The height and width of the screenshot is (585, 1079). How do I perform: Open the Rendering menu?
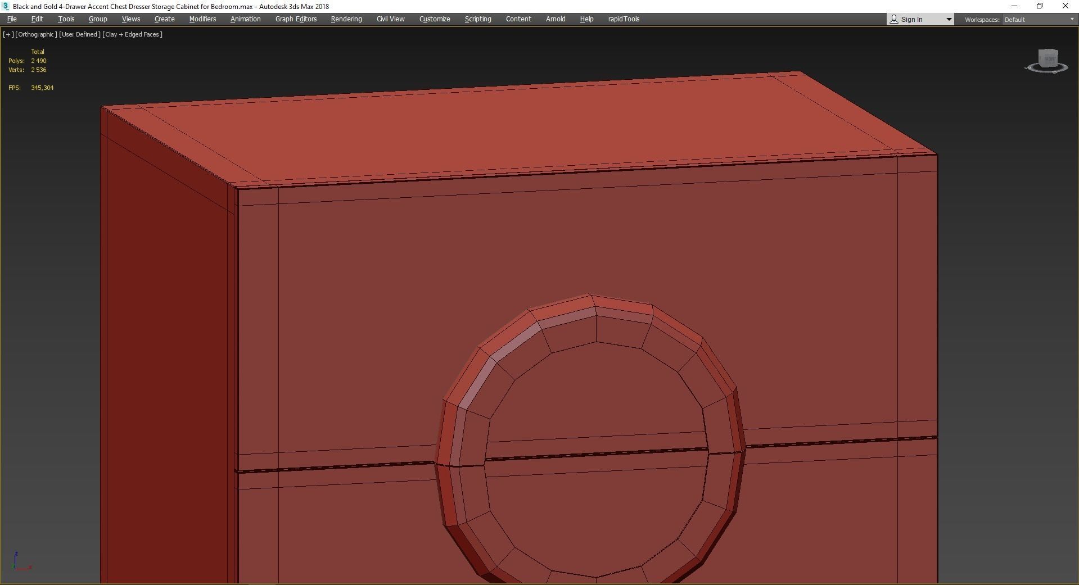click(x=346, y=19)
